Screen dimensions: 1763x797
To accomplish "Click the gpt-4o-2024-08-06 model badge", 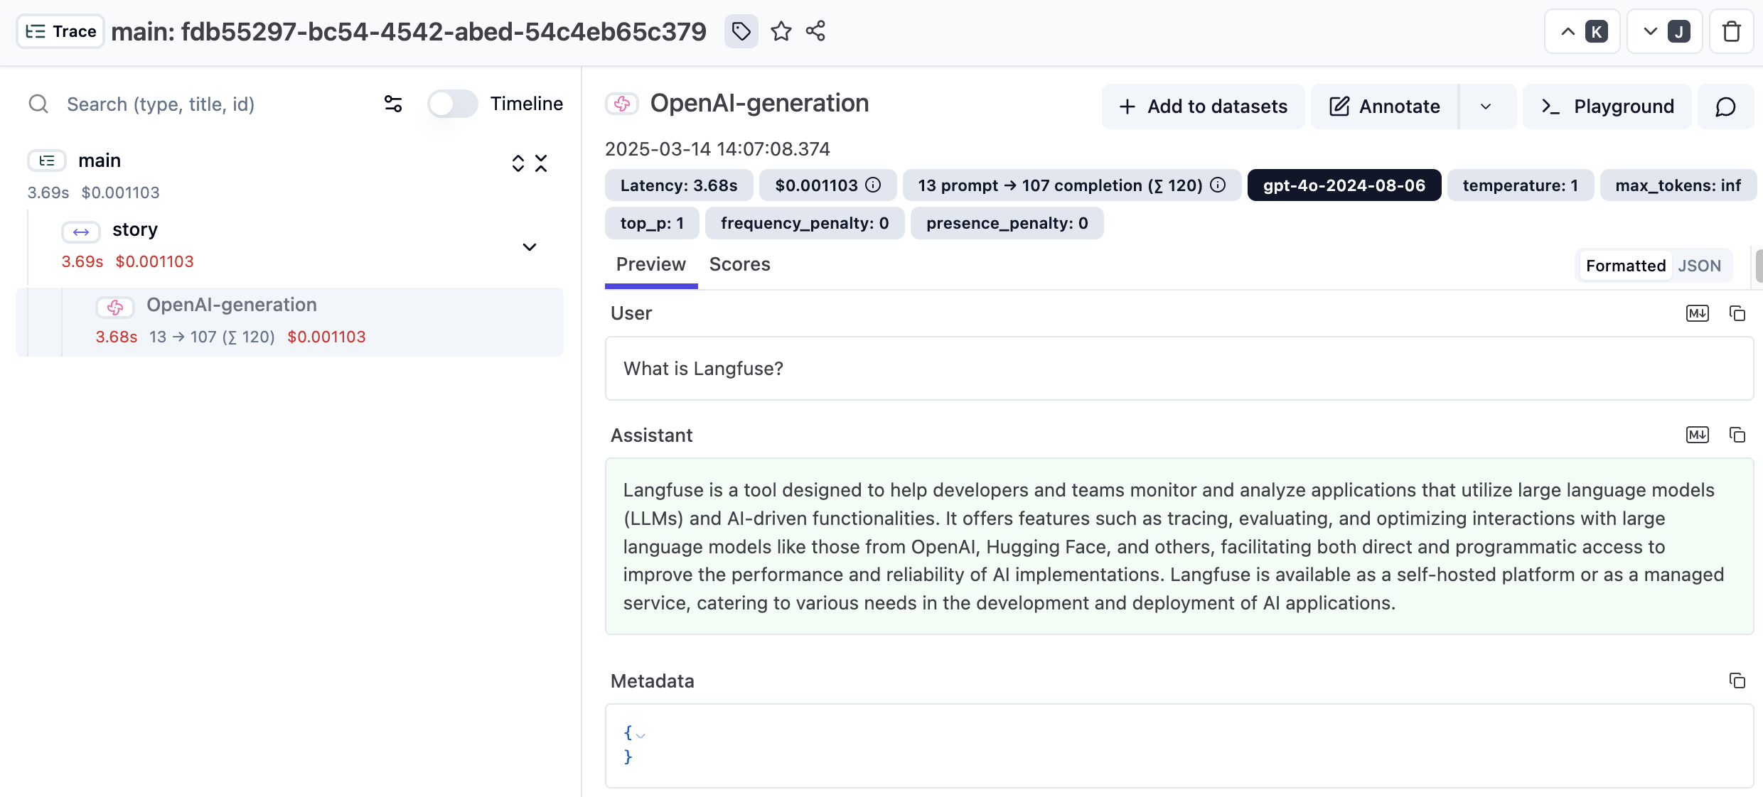I will coord(1344,185).
